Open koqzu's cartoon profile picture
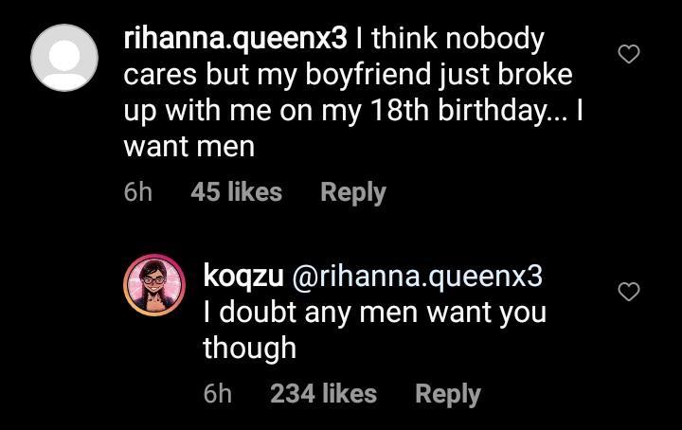Screen dimensions: 682x430 click(x=153, y=284)
